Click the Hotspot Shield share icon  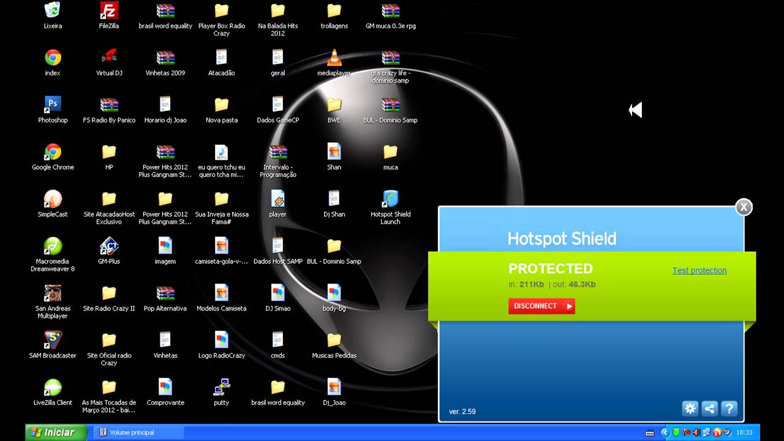709,409
